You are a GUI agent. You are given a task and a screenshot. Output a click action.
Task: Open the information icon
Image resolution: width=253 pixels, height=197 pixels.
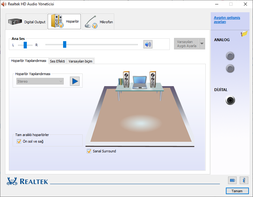click(244, 180)
